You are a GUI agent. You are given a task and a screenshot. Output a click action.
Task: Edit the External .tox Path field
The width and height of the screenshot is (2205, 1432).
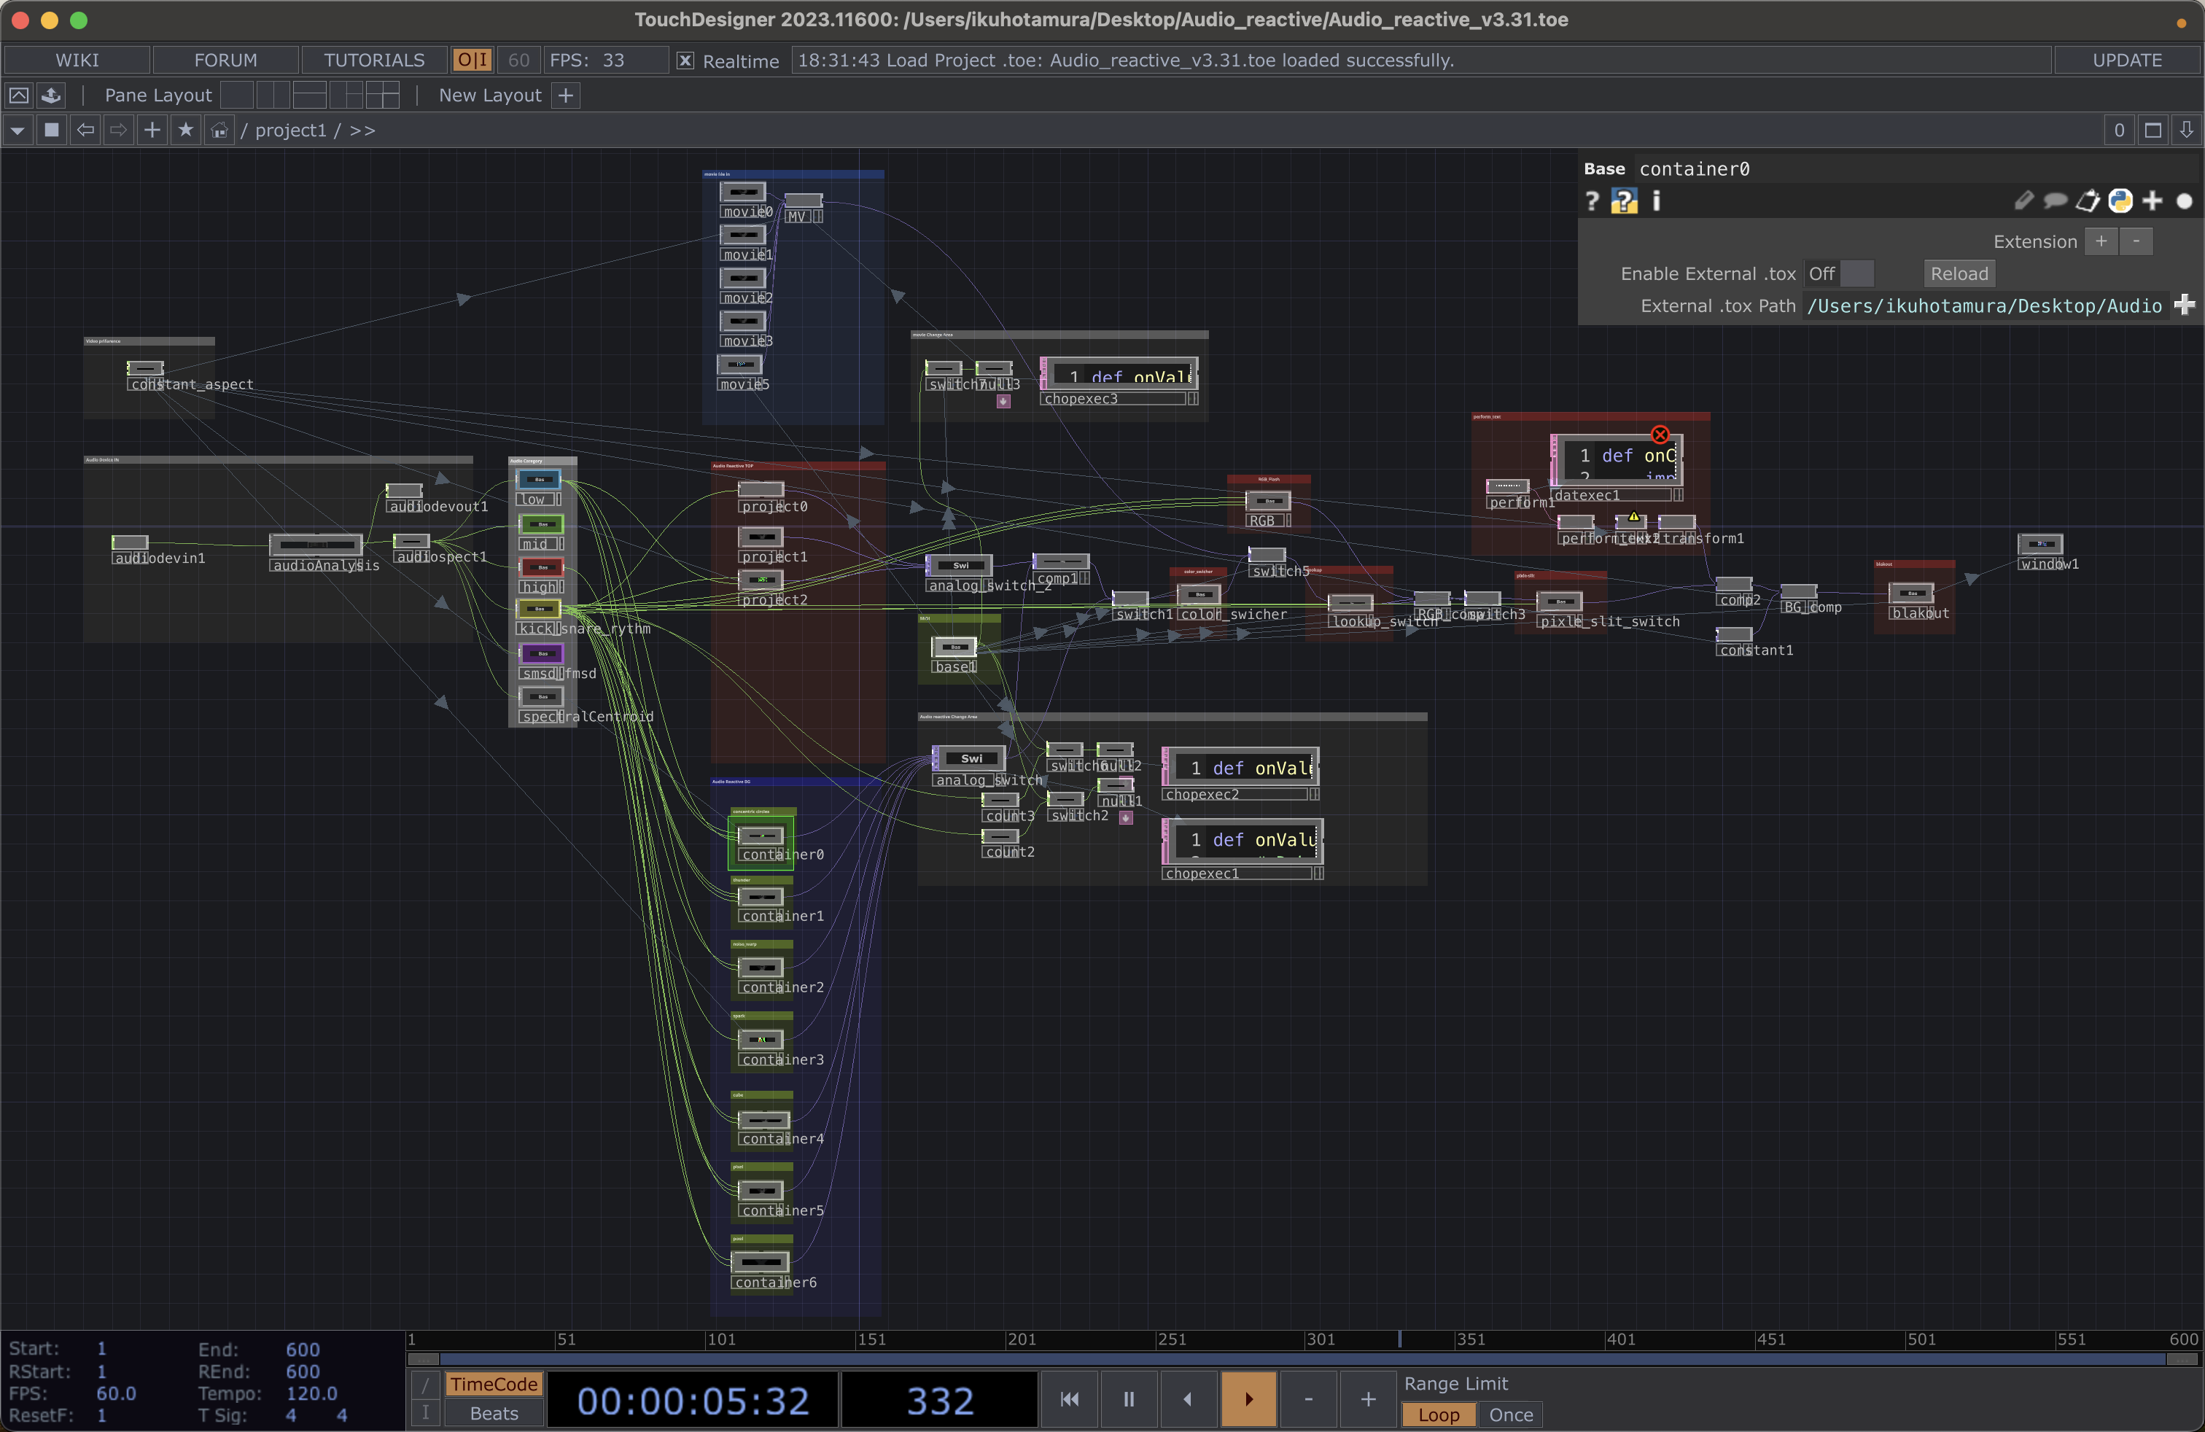[x=1985, y=306]
